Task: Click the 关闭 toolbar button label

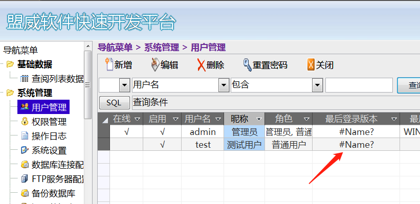Action: pyautogui.click(x=325, y=65)
